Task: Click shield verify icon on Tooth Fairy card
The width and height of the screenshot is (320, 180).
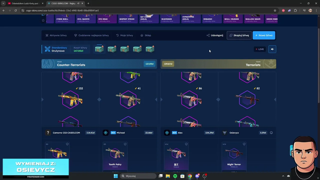Action: click(x=125, y=144)
